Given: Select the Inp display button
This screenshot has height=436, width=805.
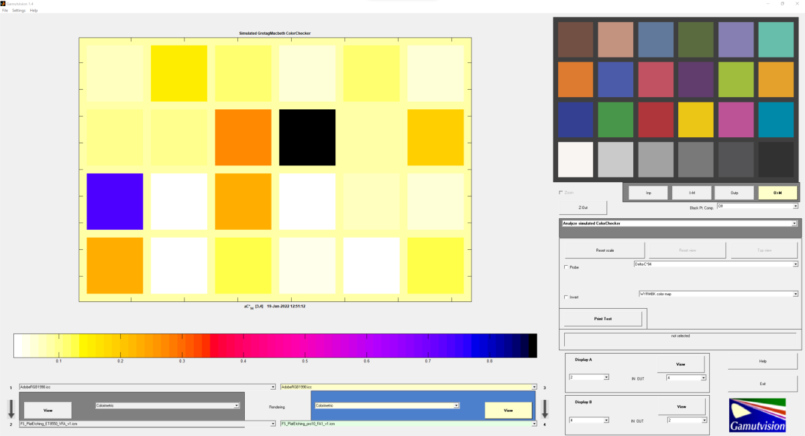Looking at the screenshot, I should coord(648,193).
